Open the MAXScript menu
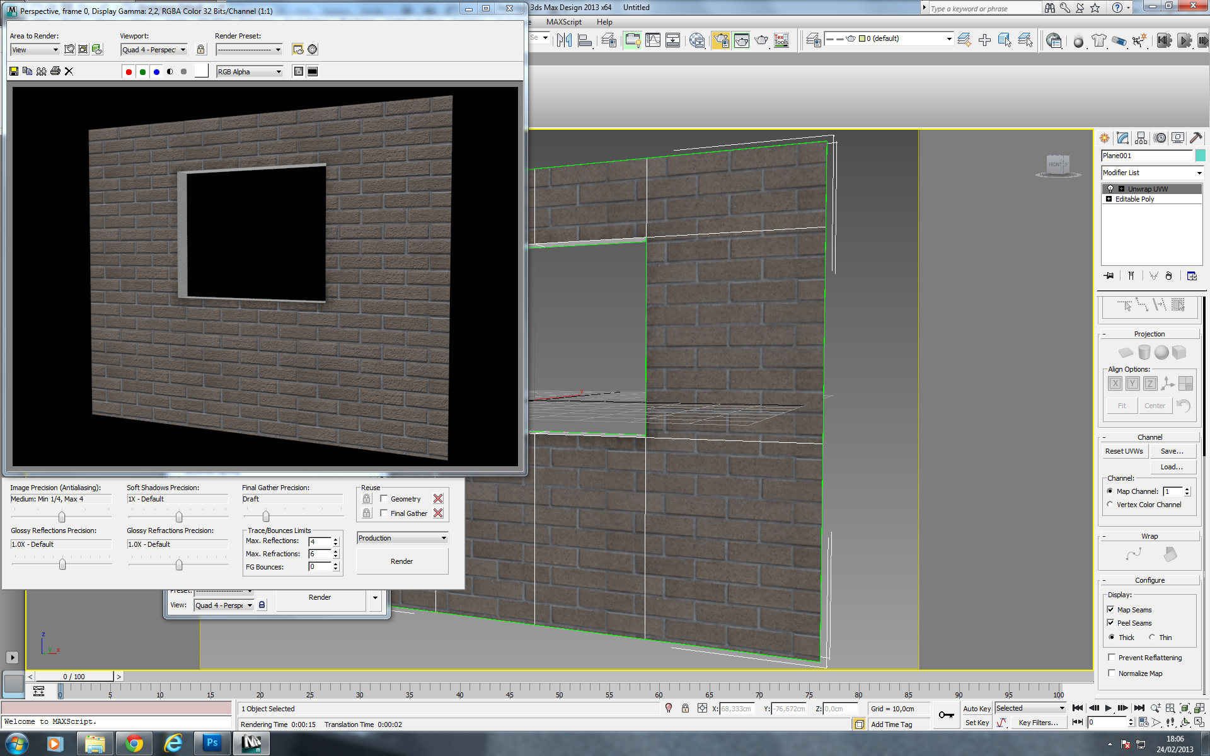 (563, 22)
